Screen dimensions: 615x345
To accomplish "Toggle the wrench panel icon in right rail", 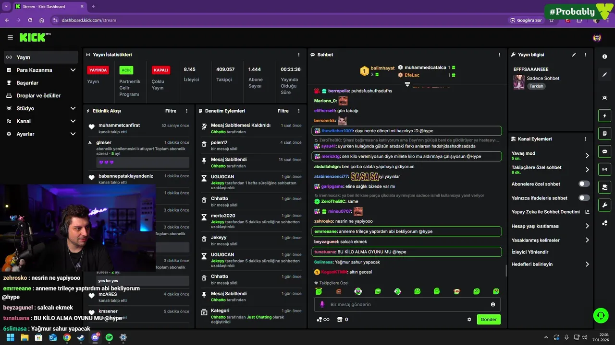I will click(x=604, y=205).
